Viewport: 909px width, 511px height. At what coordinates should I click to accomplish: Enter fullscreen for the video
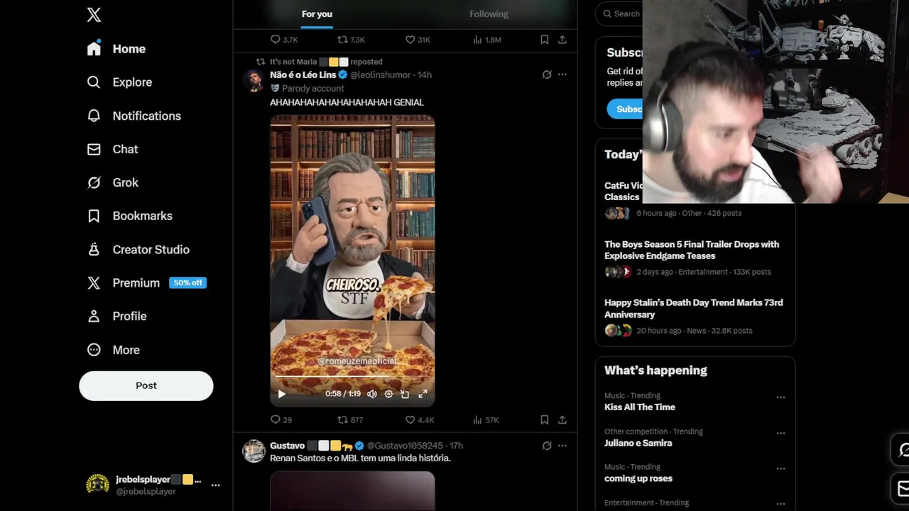(423, 394)
